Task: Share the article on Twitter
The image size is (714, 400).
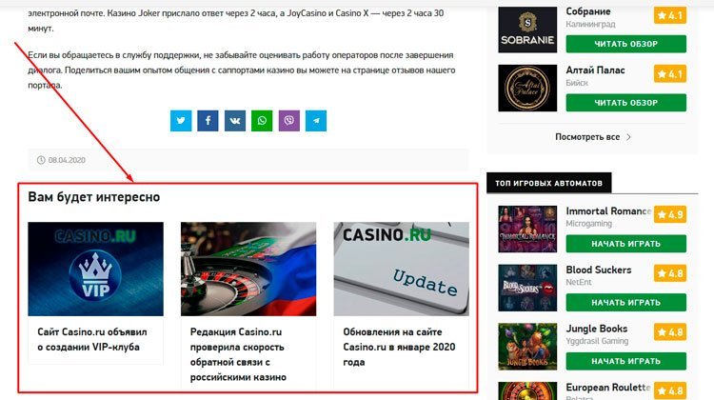Action: [x=181, y=121]
